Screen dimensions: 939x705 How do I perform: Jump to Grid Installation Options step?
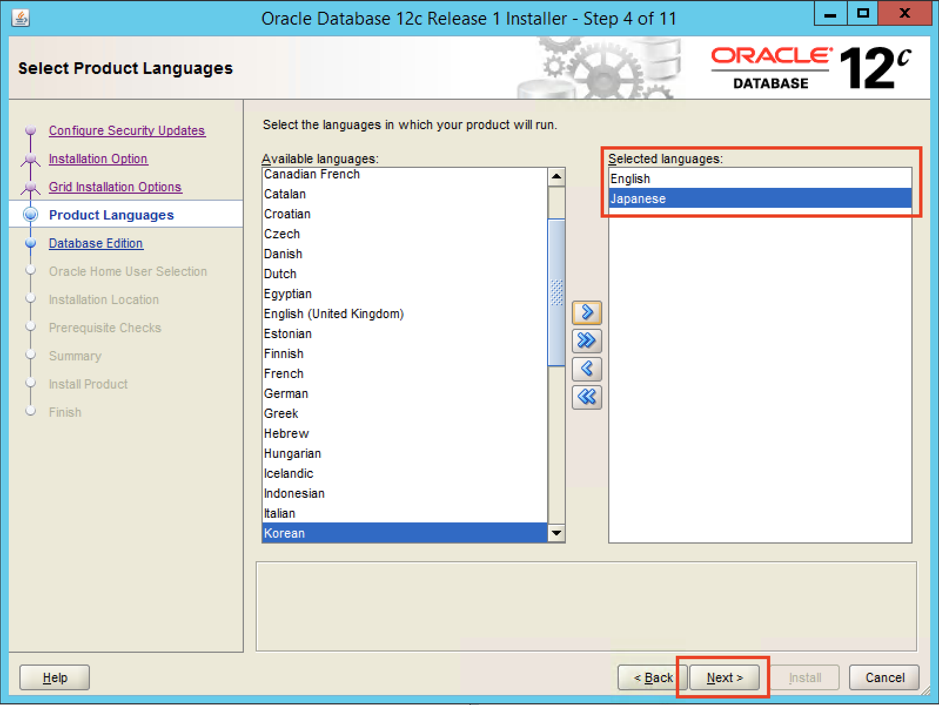[115, 187]
